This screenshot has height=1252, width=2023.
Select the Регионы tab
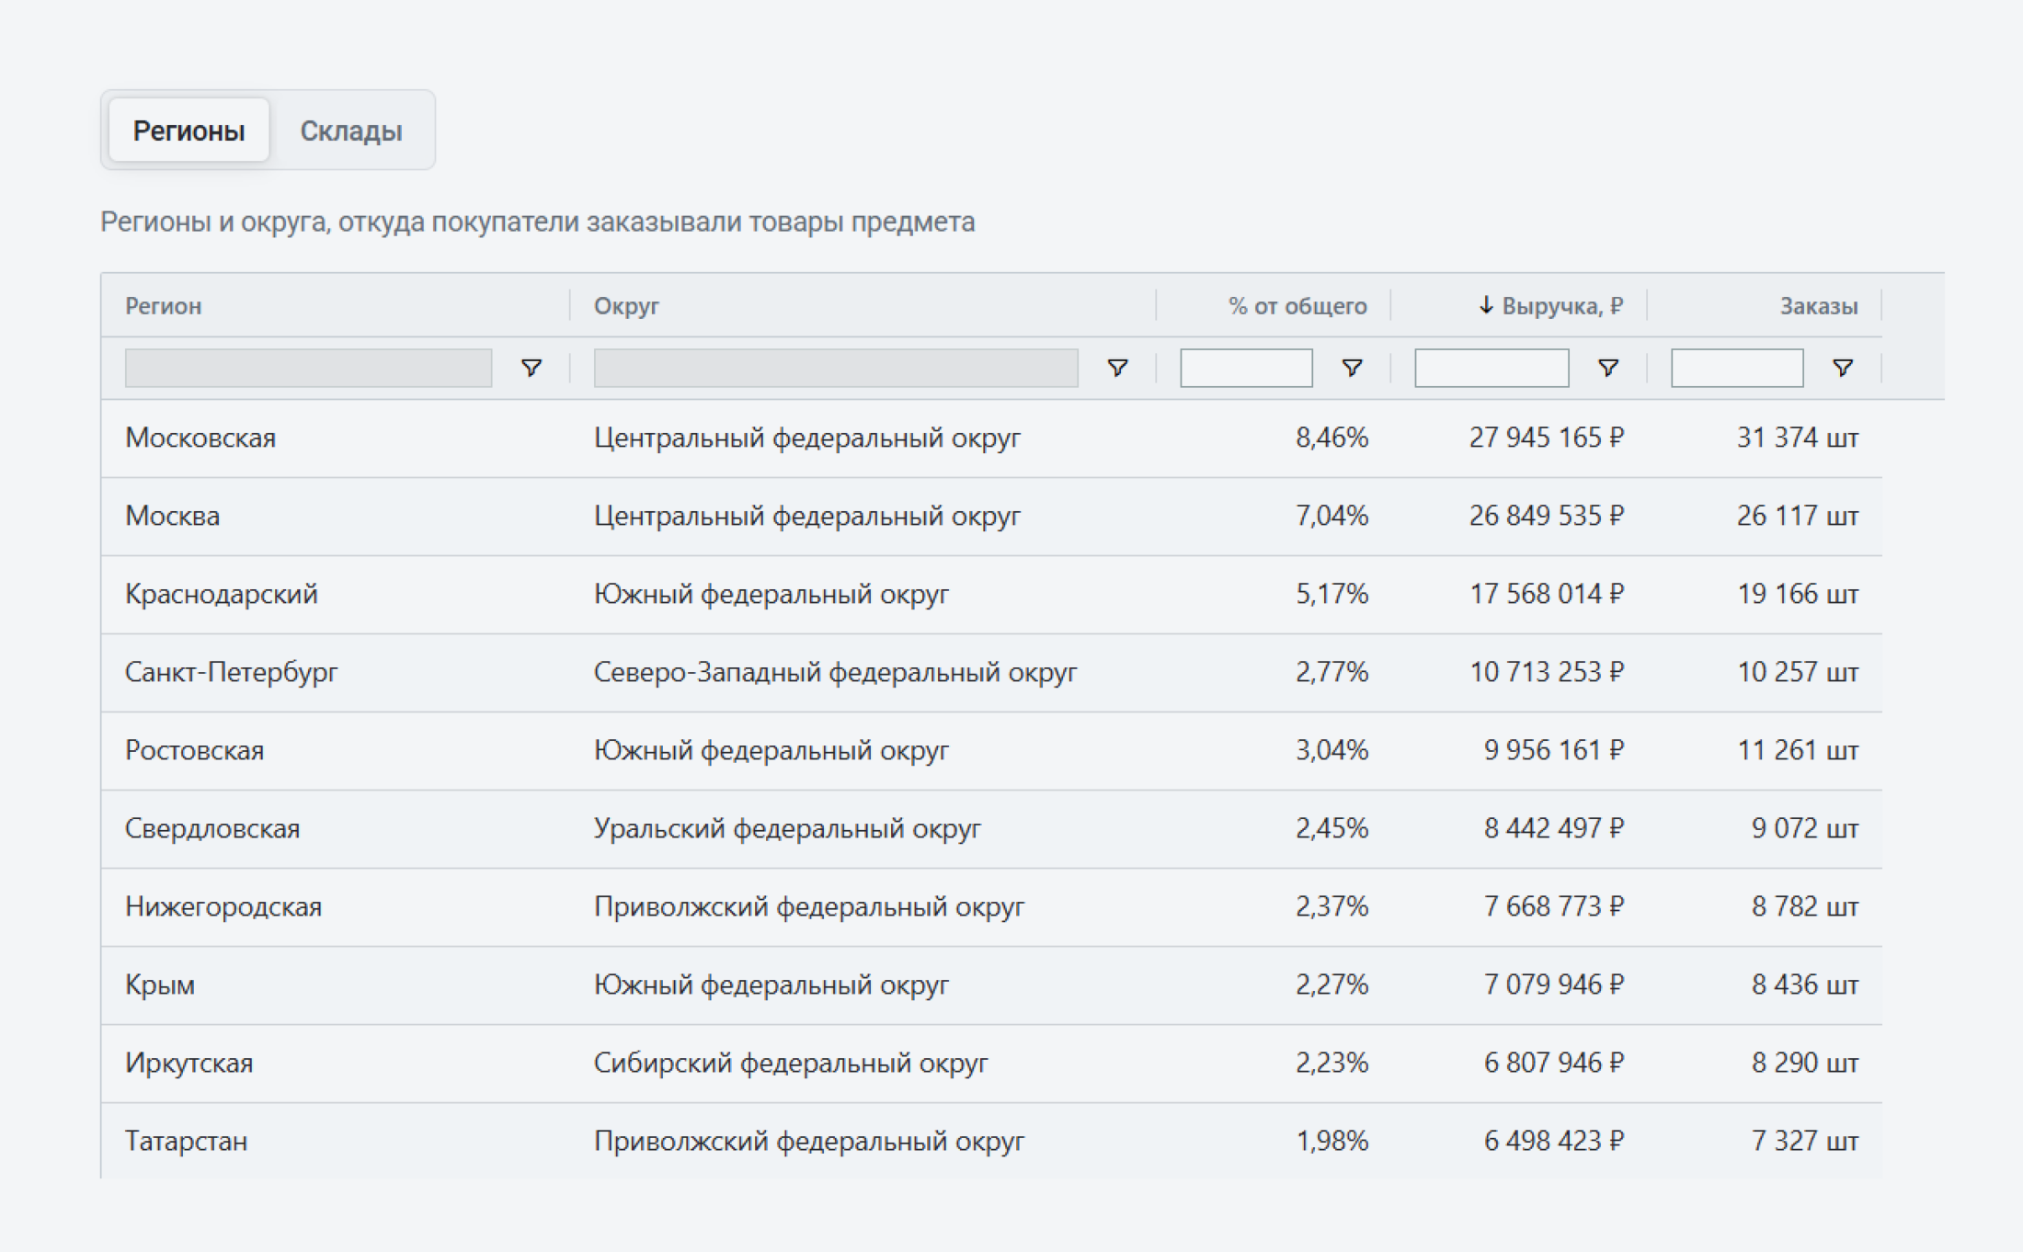pyautogui.click(x=189, y=131)
